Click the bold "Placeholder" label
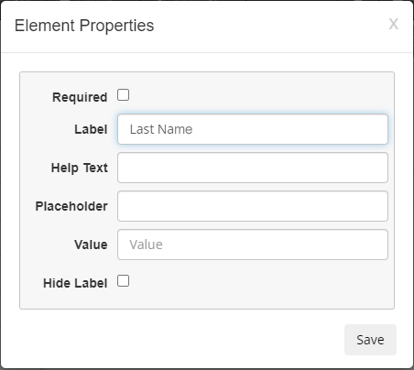Screen dimensions: 414x370 71,206
